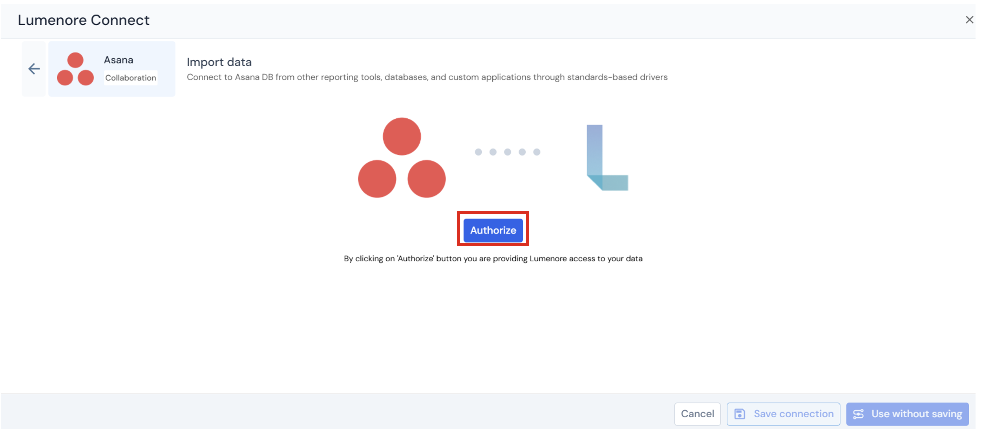Click the large Asana three-circle logo
Viewport: 983px width, 431px height.
click(402, 158)
